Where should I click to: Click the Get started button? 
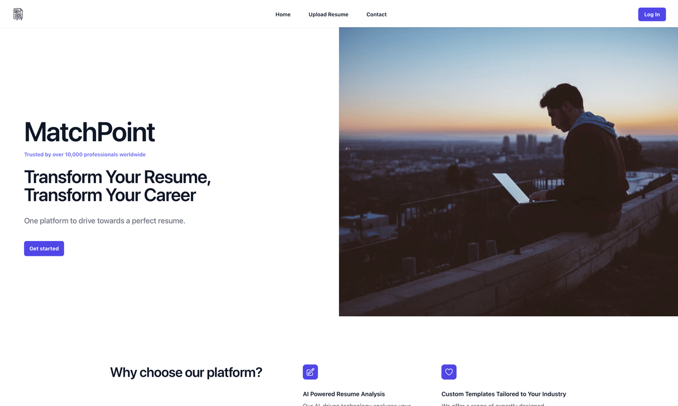(44, 248)
